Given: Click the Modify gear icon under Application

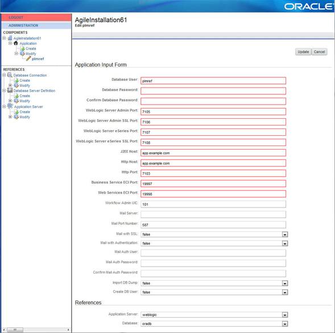Looking at the screenshot, I should pyautogui.click(x=22, y=53).
